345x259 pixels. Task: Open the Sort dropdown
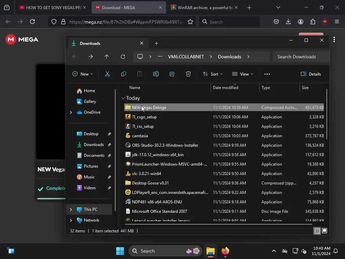click(213, 74)
